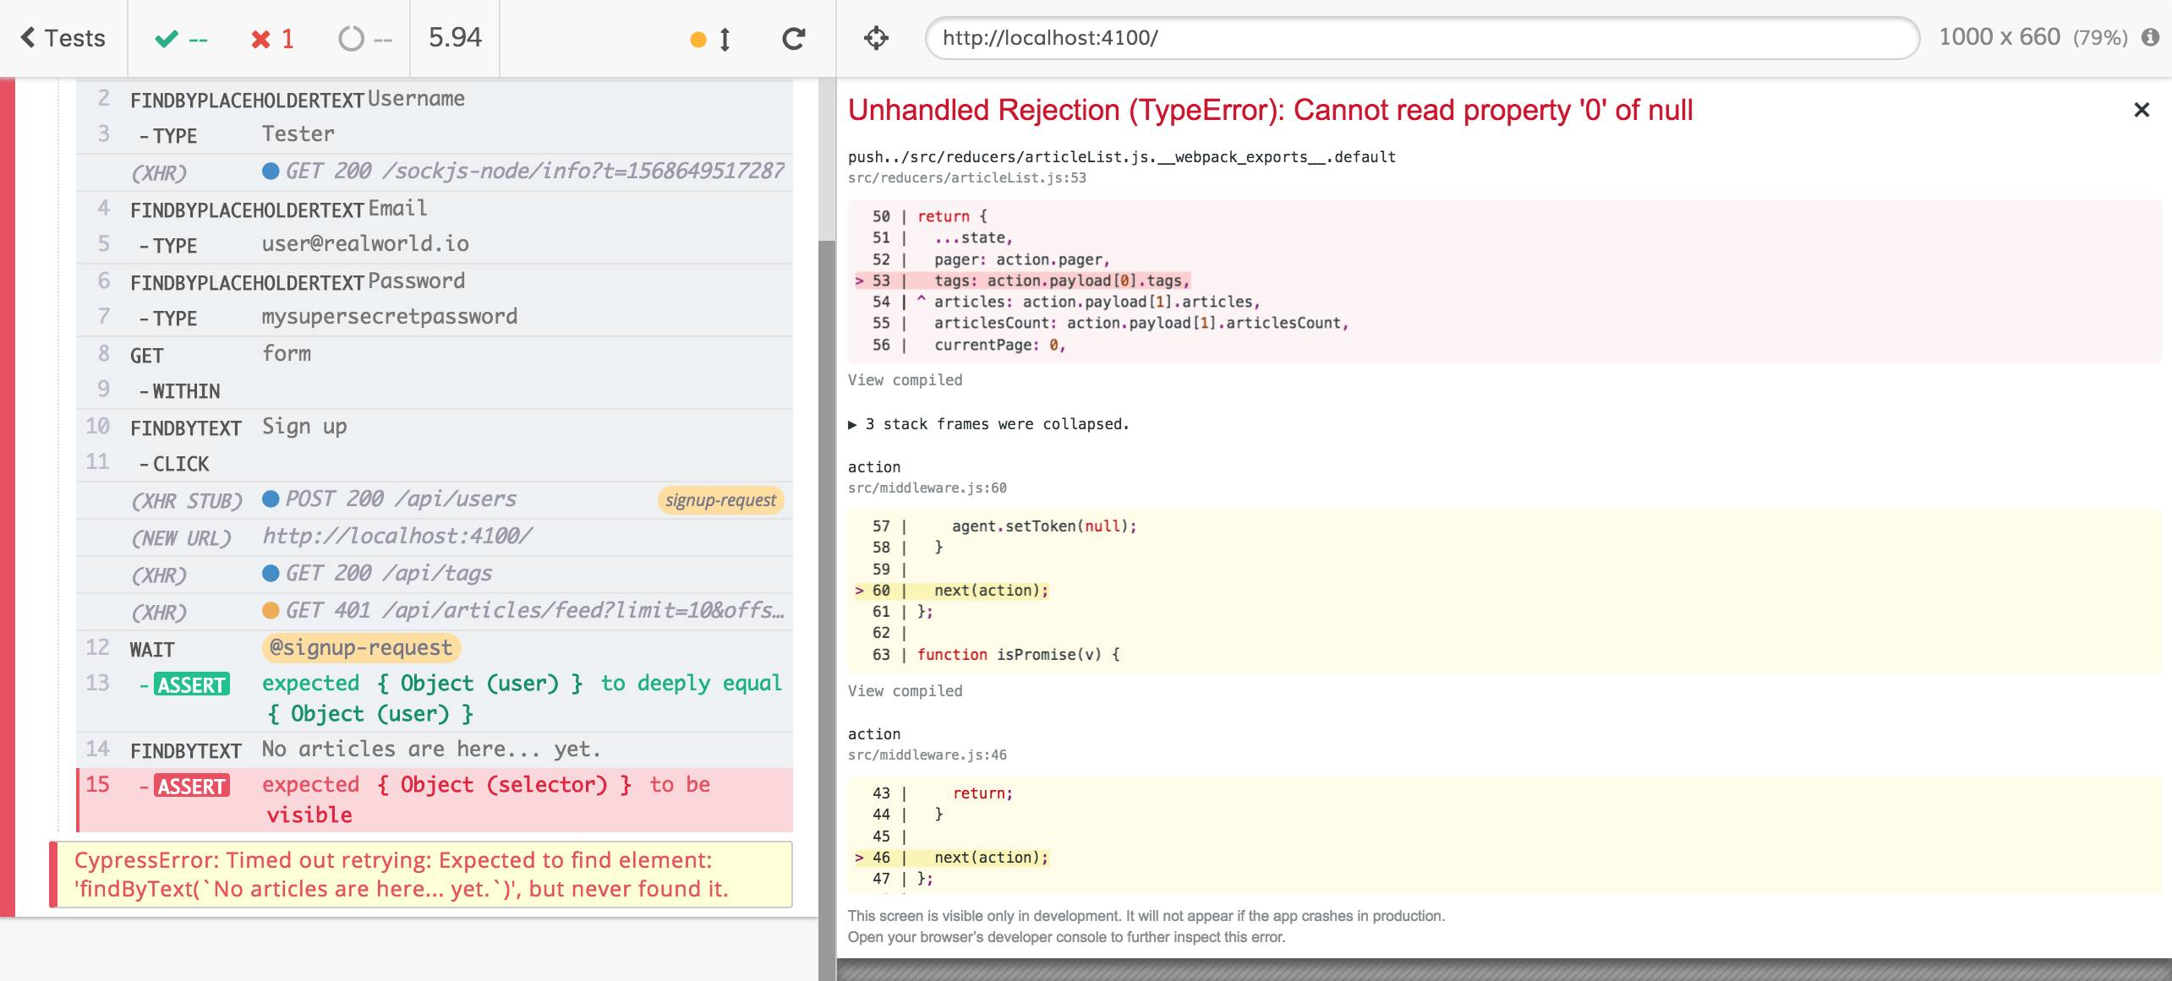Click the test duration 5.94
Viewport: 2172px width, 981px height.
[455, 38]
